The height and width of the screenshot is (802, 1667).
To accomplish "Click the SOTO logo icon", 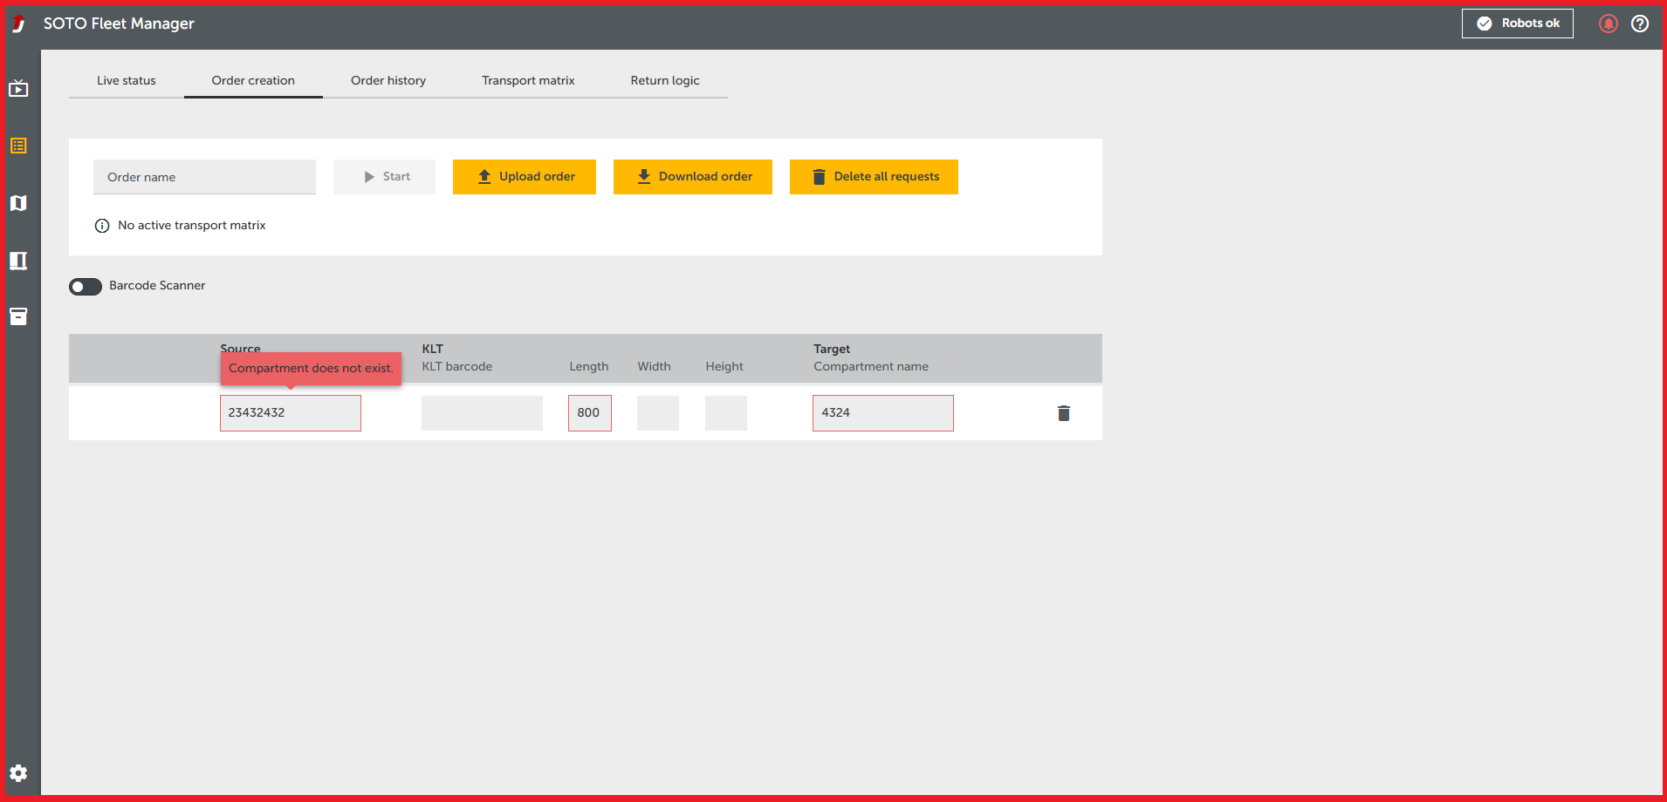I will click(x=18, y=24).
